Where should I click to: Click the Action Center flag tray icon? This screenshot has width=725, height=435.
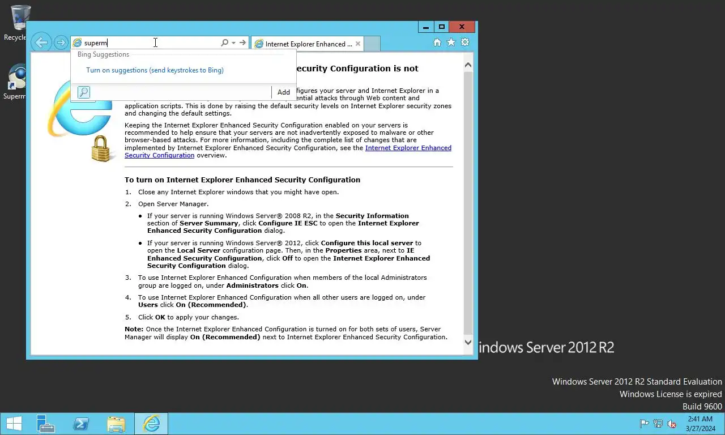tap(644, 424)
